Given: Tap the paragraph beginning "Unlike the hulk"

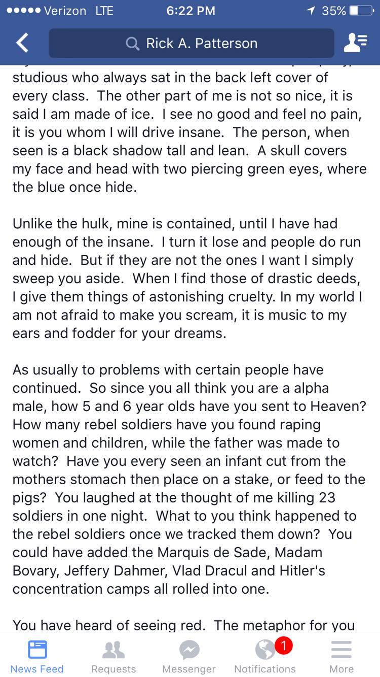Looking at the screenshot, I should [186, 279].
